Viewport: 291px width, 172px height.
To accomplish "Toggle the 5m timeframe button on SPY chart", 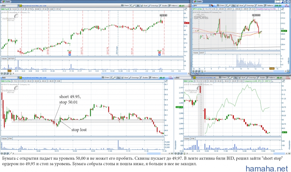I will coord(233,5).
